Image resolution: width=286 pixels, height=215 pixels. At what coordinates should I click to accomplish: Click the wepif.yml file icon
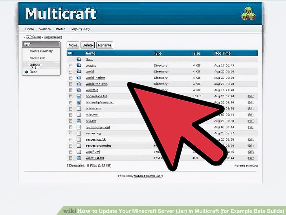[79, 152]
